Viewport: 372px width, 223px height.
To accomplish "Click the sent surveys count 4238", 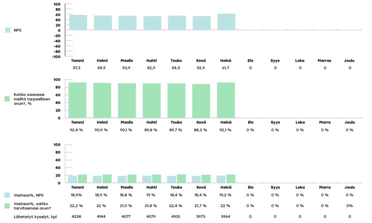I will tap(77, 216).
